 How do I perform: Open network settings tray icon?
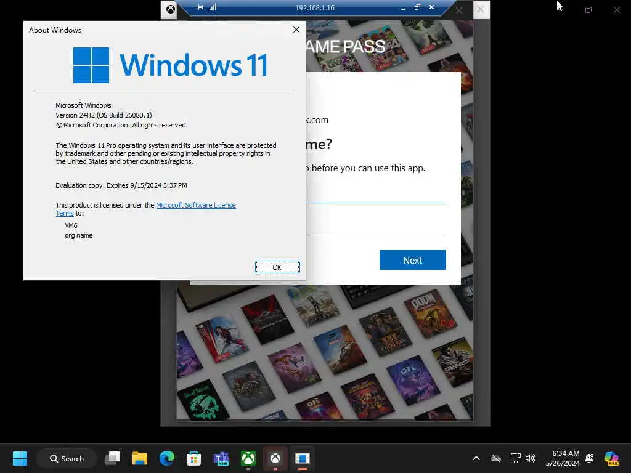click(516, 458)
